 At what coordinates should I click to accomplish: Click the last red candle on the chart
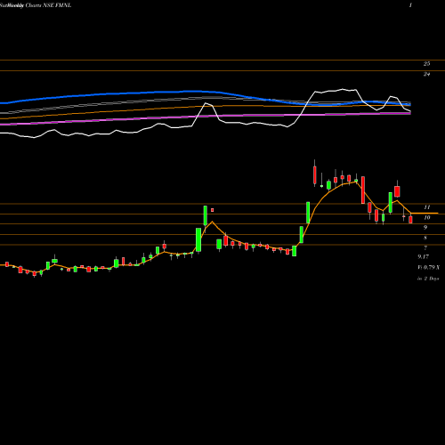410,220
